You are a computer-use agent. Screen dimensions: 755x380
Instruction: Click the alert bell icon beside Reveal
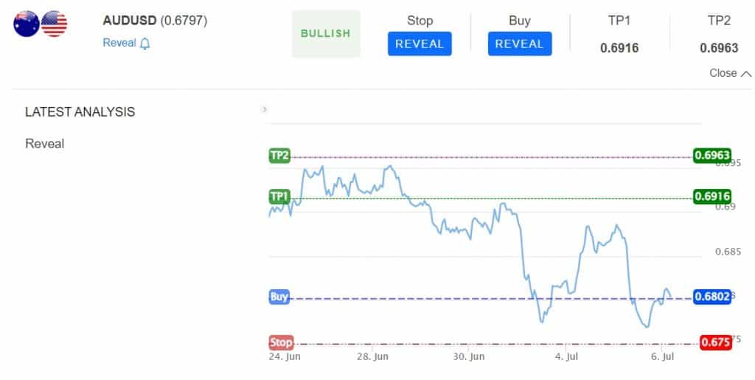pos(145,44)
